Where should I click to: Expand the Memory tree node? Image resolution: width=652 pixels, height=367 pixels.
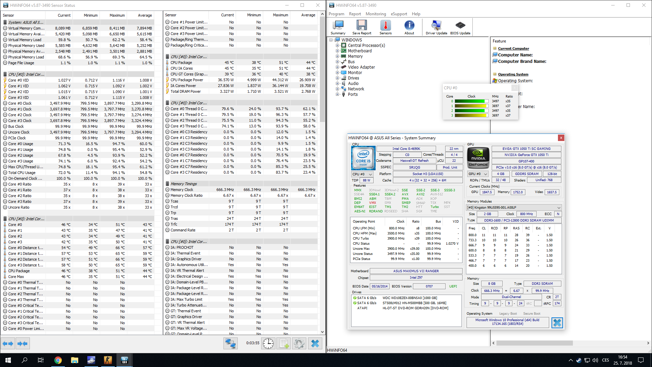pos(338,56)
